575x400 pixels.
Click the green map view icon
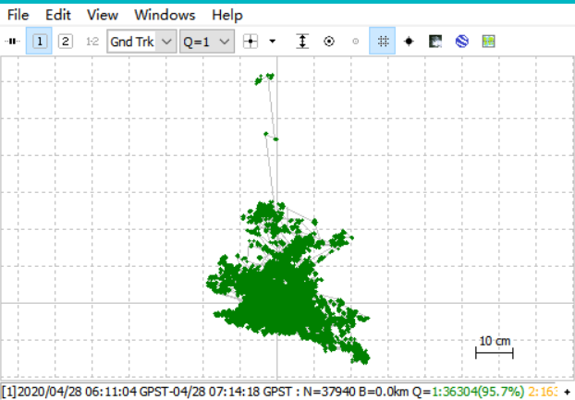click(488, 41)
